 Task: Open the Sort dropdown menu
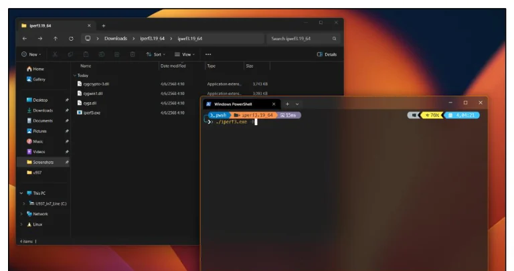tap(156, 54)
